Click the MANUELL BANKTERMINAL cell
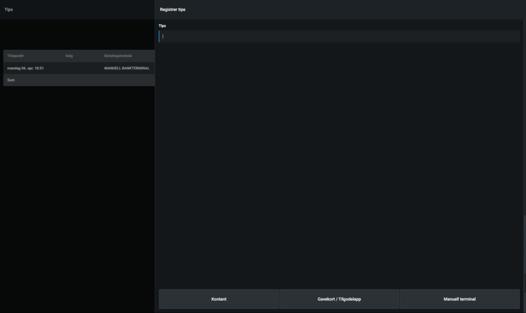This screenshot has height=313, width=526. tap(126, 68)
